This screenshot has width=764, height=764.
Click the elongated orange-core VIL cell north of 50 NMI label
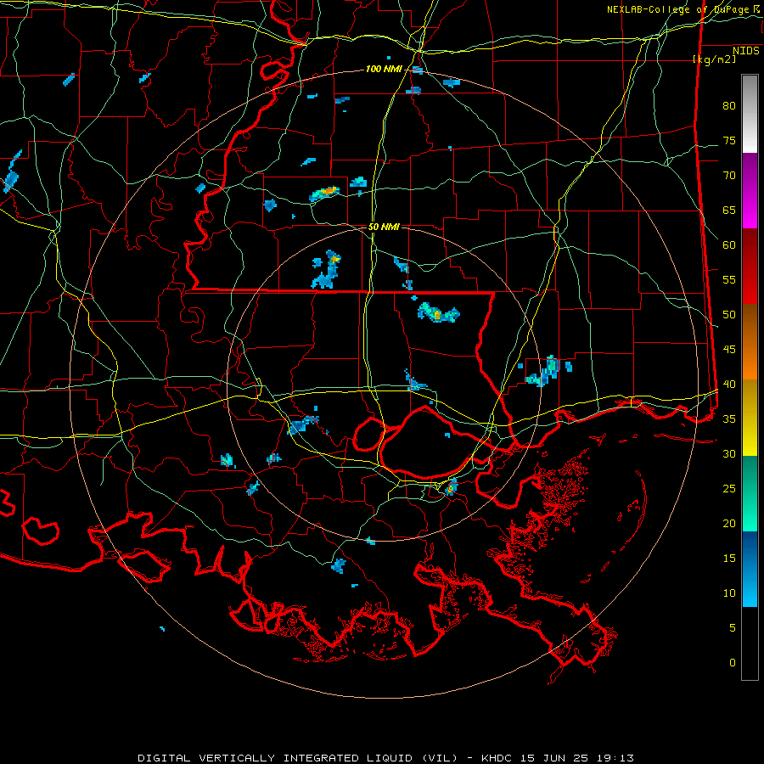click(x=324, y=194)
